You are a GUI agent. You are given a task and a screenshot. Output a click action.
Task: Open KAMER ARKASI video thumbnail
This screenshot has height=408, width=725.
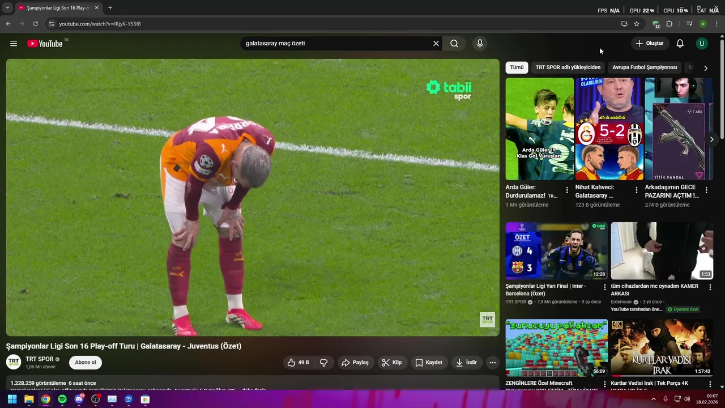[662, 251]
